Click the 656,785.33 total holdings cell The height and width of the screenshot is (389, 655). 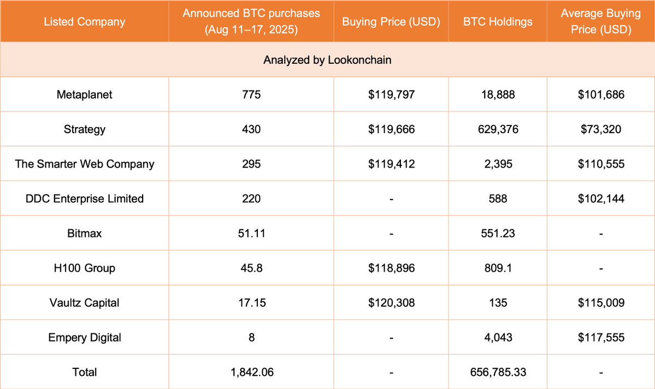point(498,372)
